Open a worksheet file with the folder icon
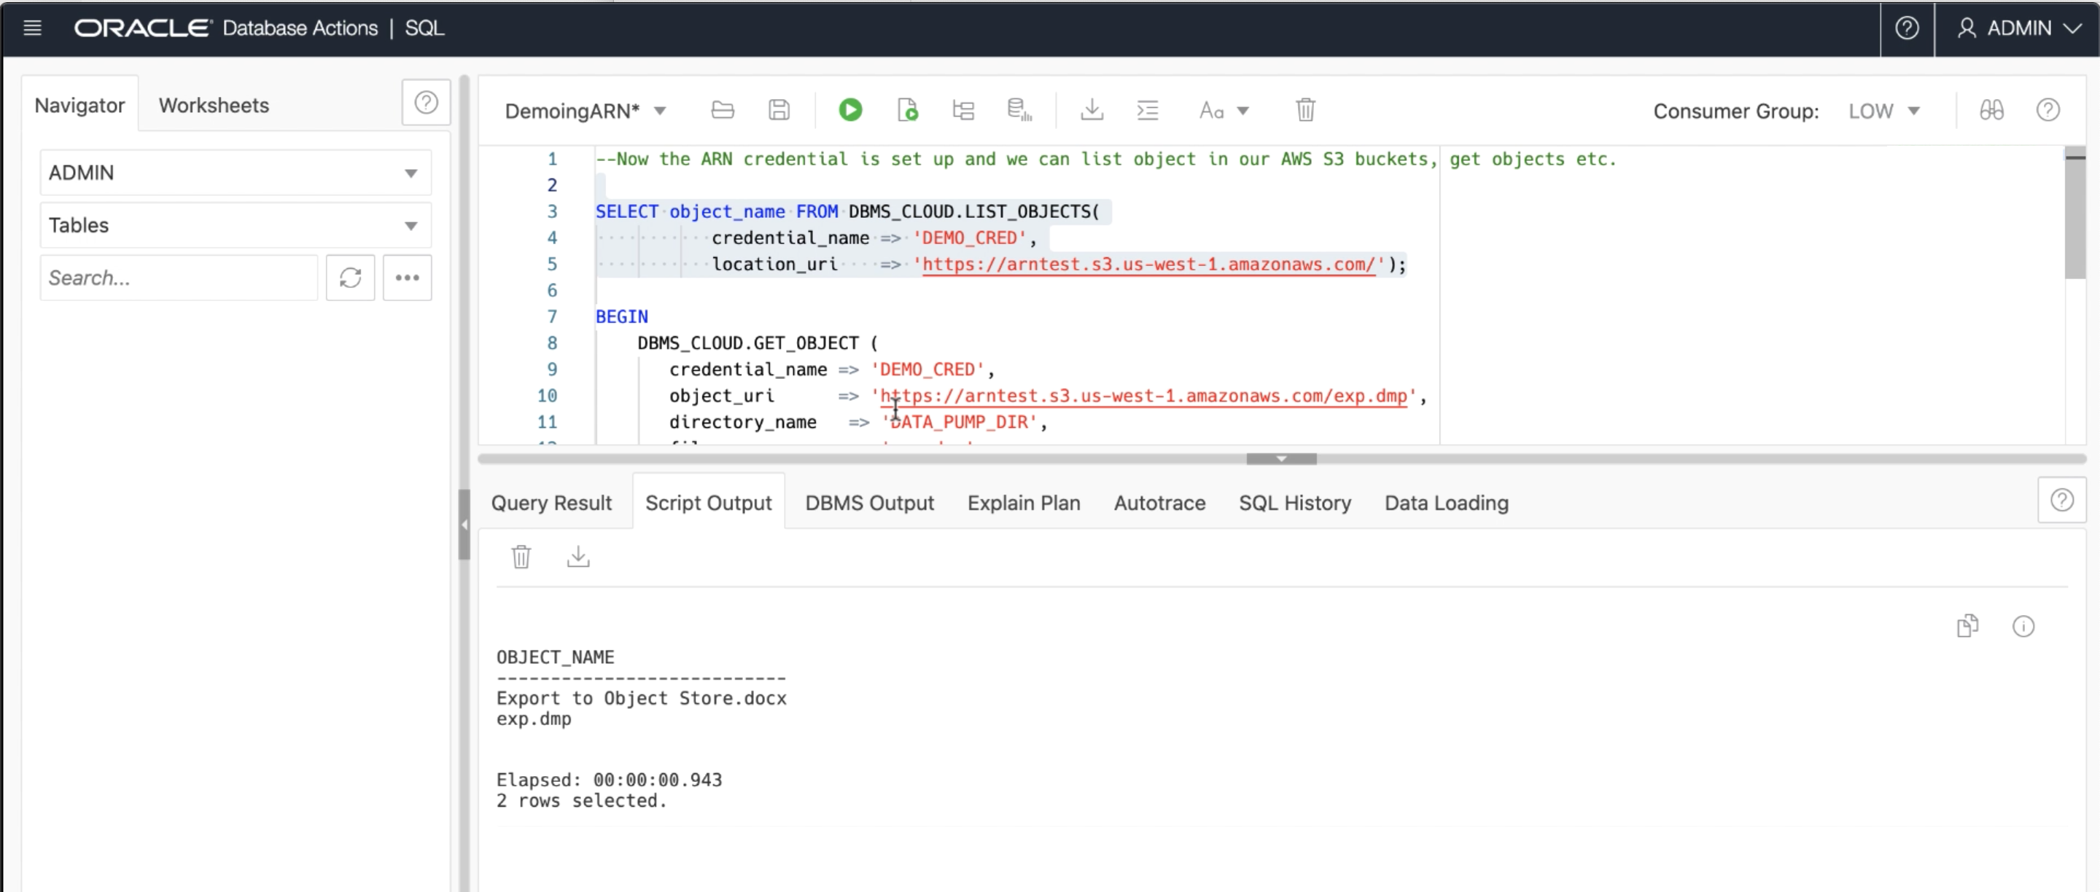The height and width of the screenshot is (892, 2100). 723,110
